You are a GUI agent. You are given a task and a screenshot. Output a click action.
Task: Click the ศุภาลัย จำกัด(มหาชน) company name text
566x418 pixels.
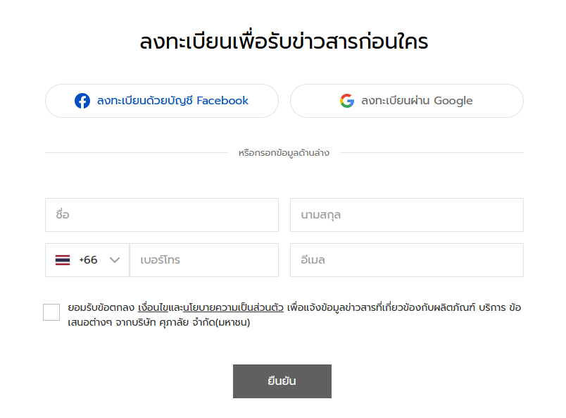[205, 322]
